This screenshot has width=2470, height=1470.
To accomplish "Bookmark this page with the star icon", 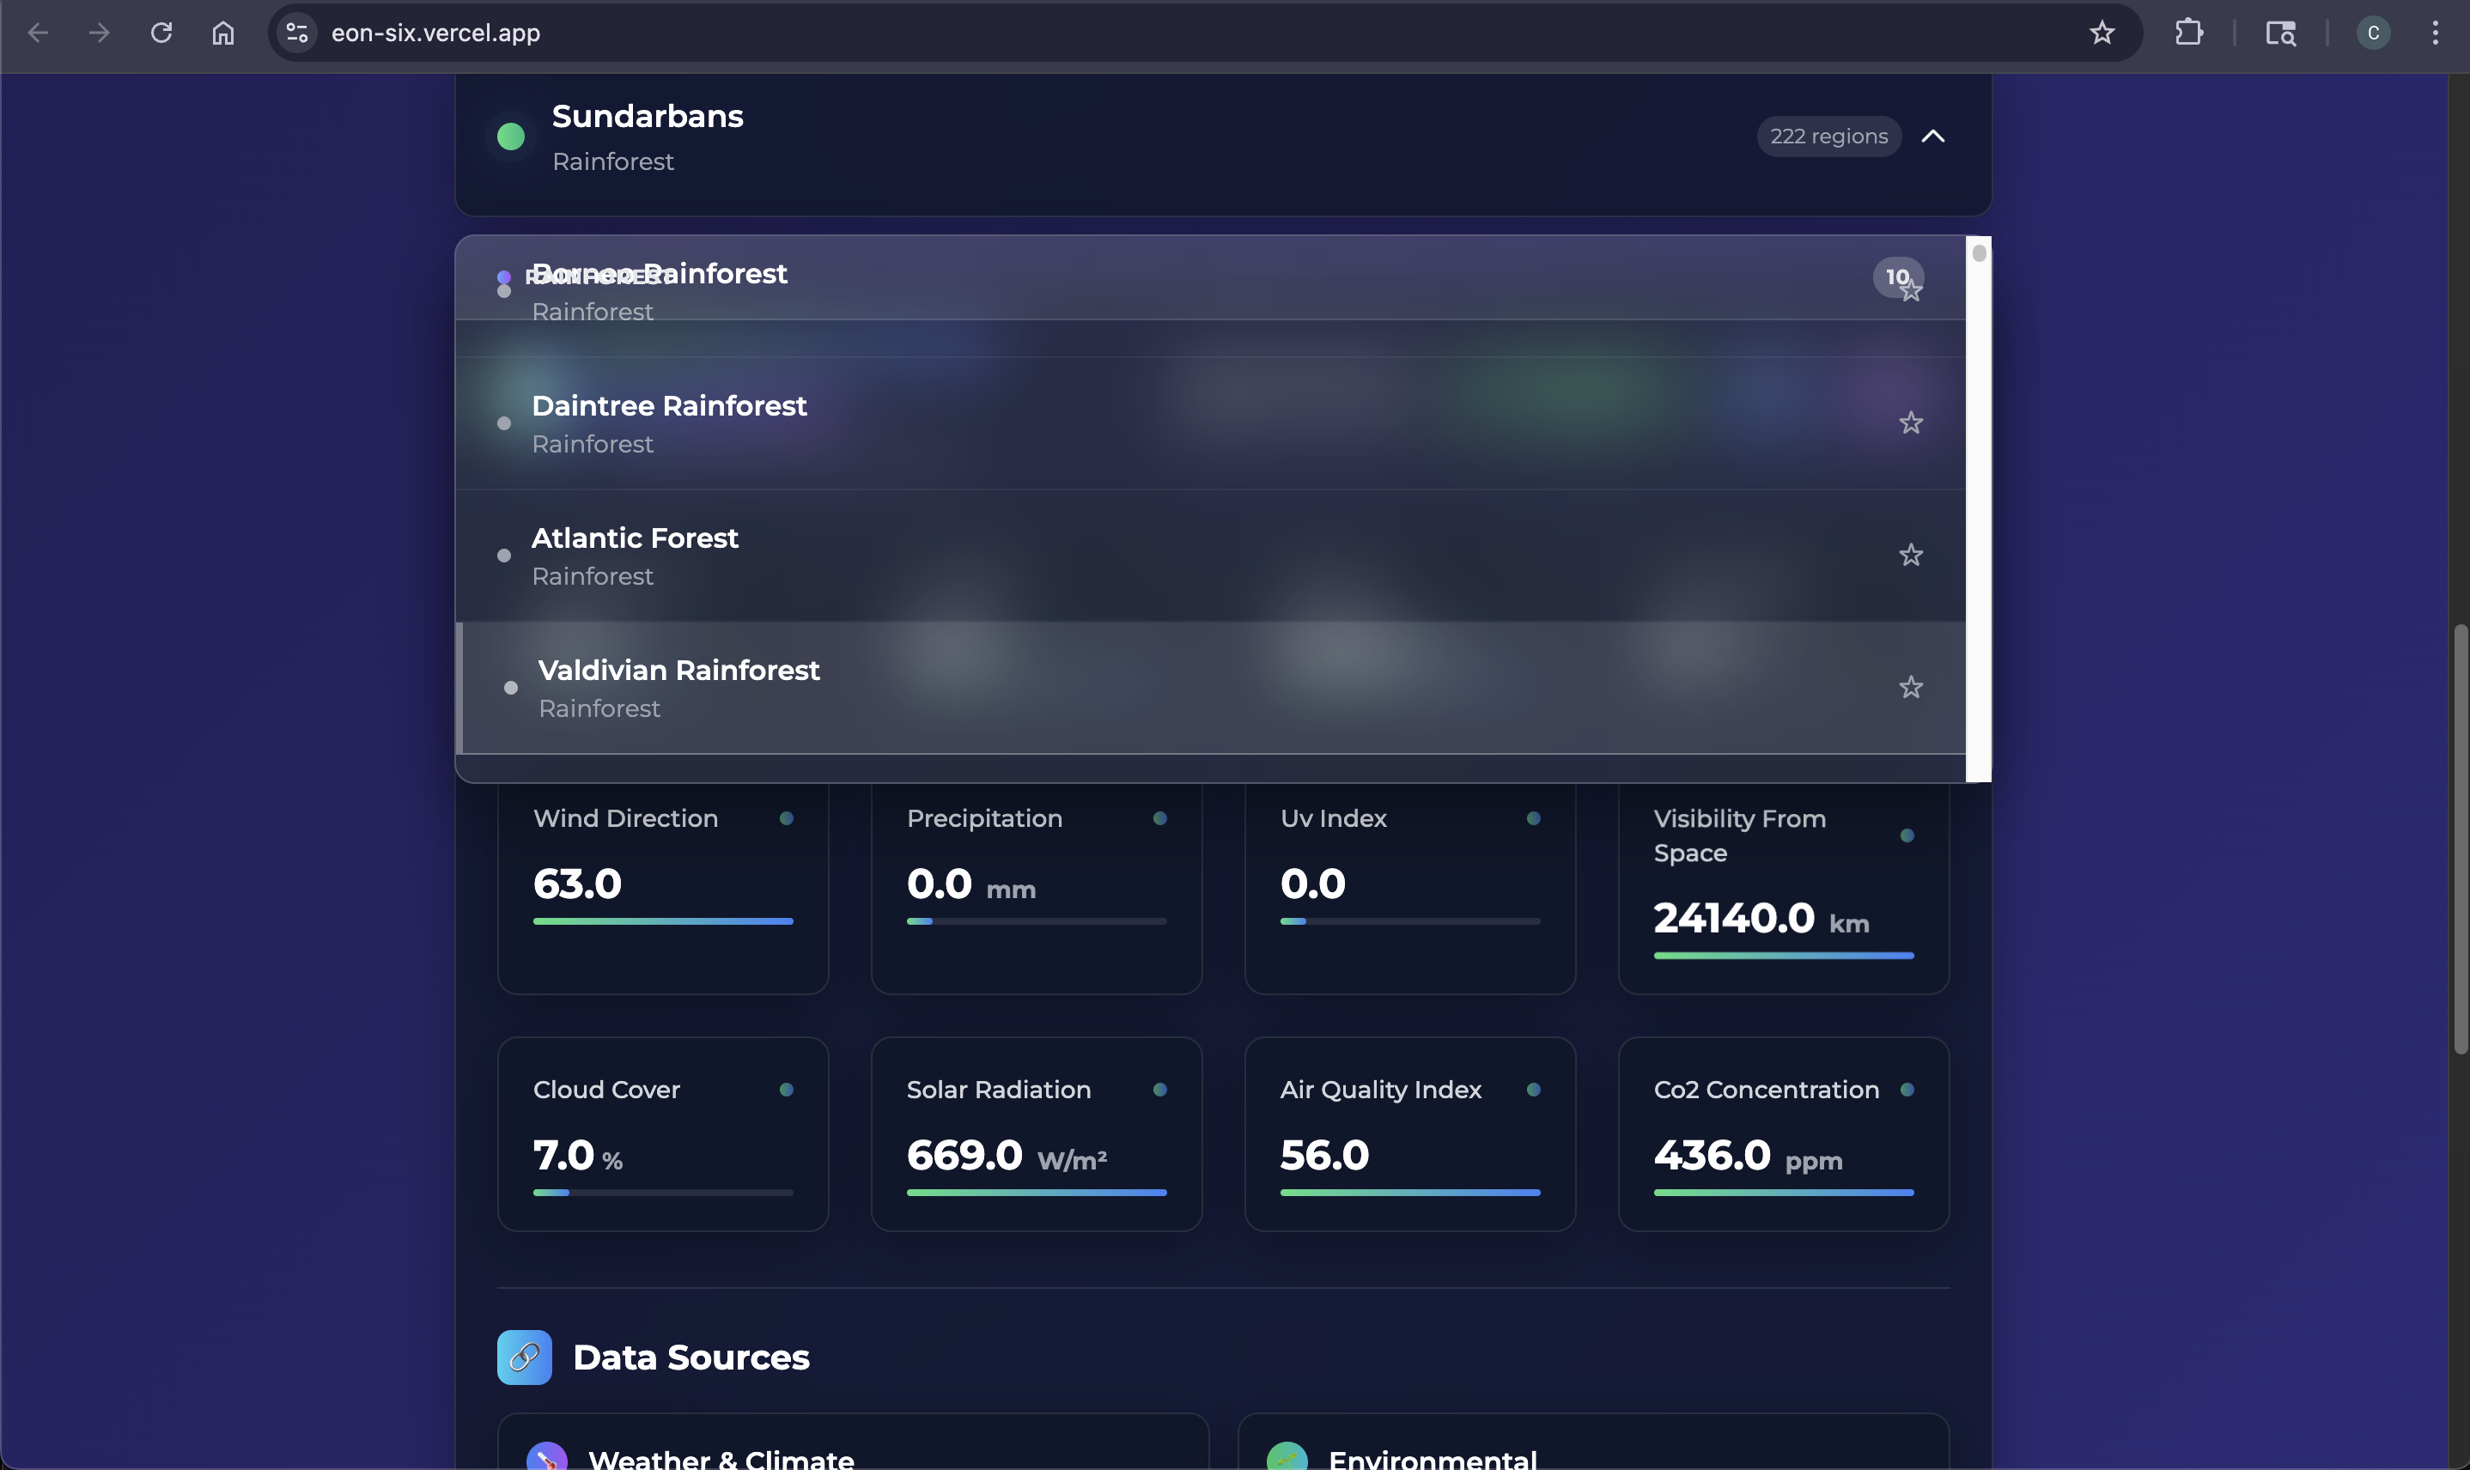I will tap(2102, 33).
